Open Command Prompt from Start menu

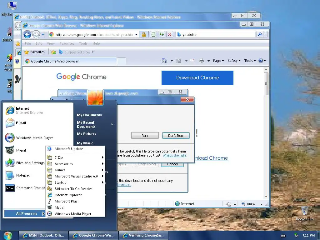pyautogui.click(x=25, y=188)
